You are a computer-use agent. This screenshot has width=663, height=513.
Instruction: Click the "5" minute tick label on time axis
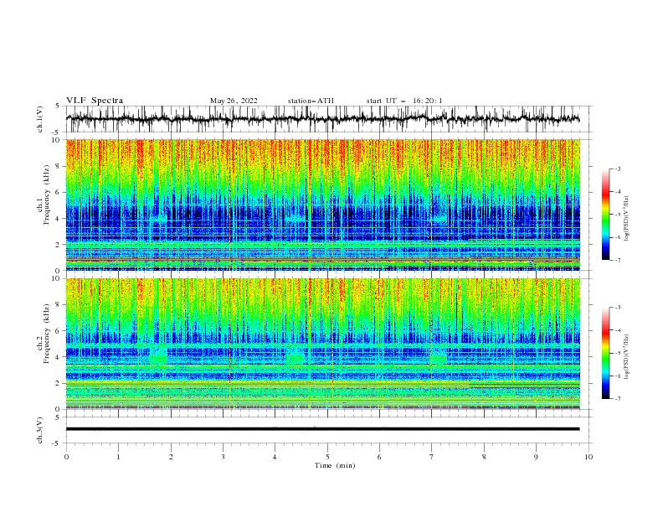(x=327, y=457)
